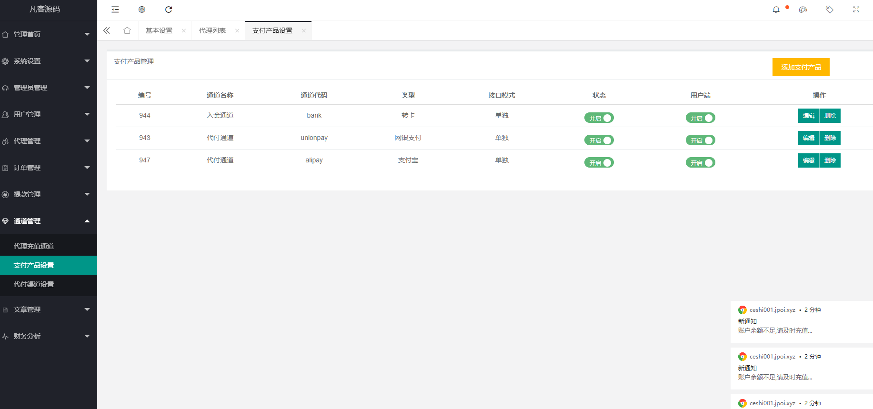Open 支付产品设置 submenu item
873x409 pixels.
49,265
